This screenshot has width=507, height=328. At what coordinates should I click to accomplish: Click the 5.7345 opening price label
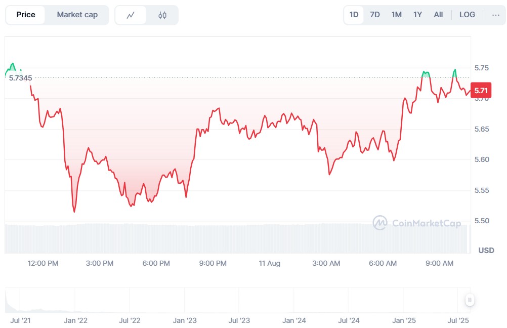pyautogui.click(x=20, y=78)
